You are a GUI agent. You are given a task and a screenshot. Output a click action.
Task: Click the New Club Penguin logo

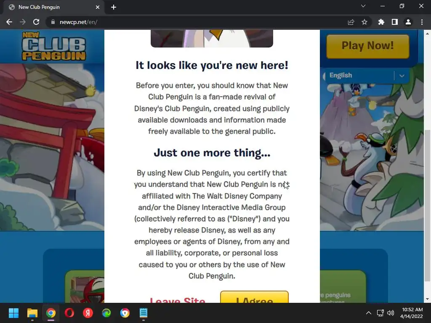click(54, 46)
